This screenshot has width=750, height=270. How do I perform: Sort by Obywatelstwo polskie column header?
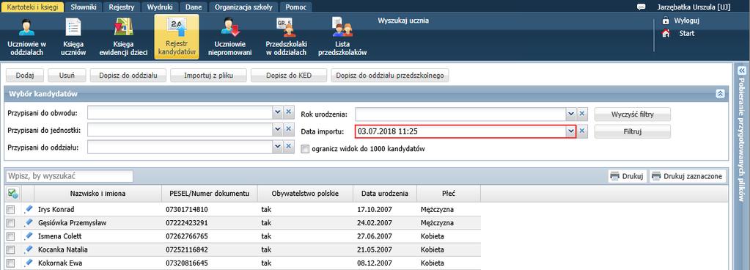pos(305,194)
